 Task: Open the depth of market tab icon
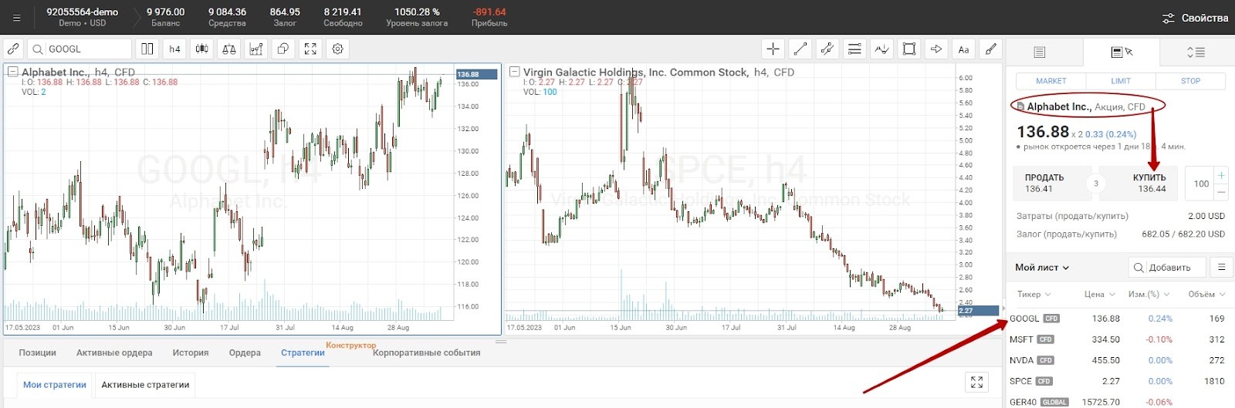click(x=1196, y=52)
